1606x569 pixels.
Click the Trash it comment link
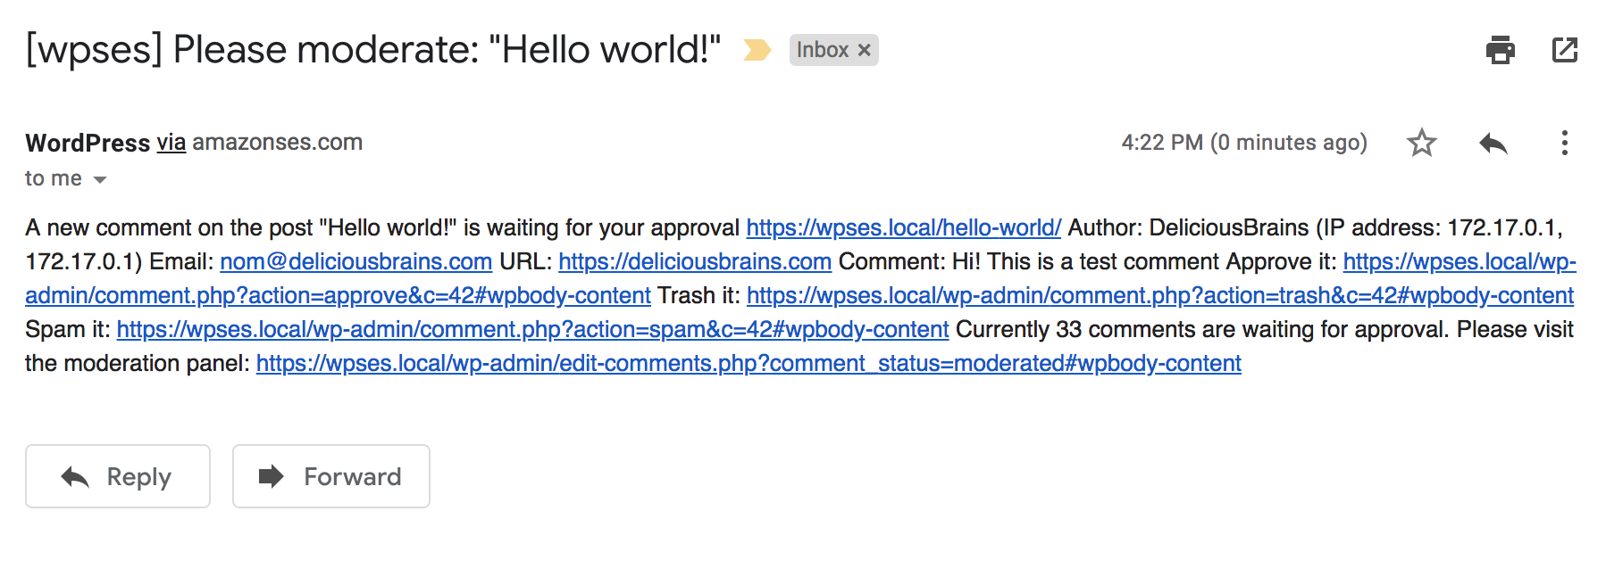coord(1159,295)
